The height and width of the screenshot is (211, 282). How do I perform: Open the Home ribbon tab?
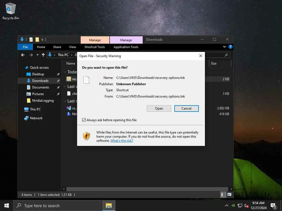[41, 47]
